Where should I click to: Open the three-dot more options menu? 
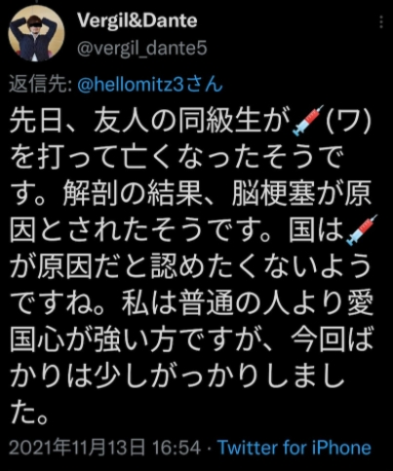point(381,22)
